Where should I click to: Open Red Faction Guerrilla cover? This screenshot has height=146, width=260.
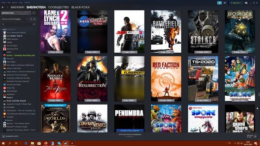click(x=166, y=79)
